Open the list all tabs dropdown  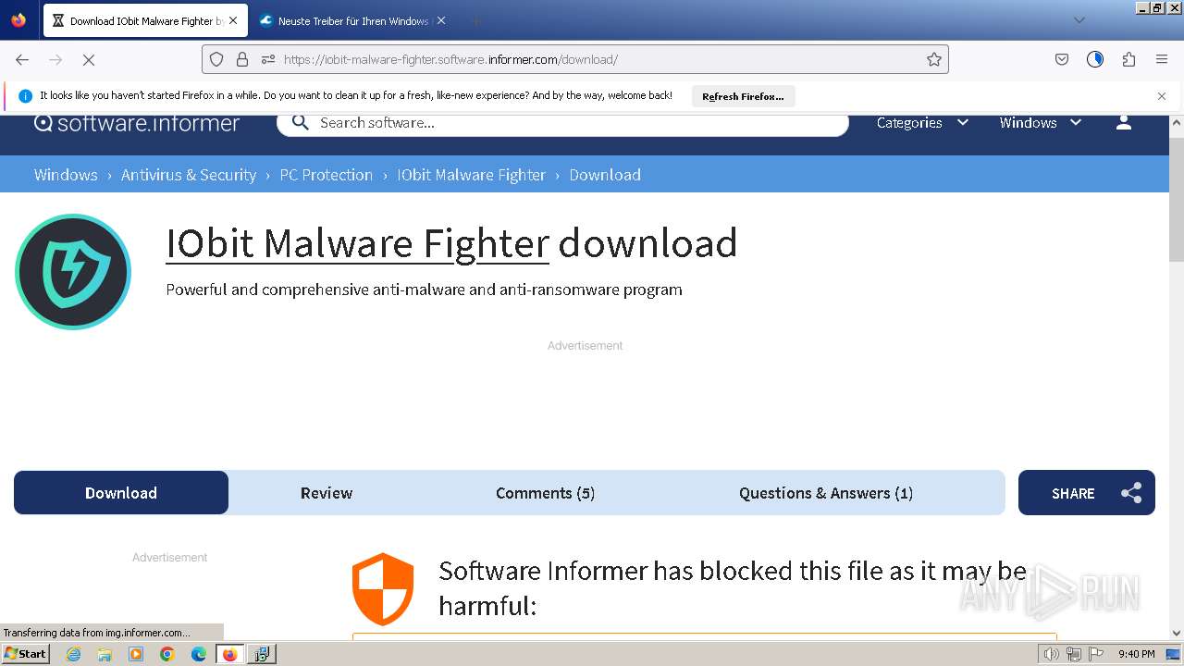pyautogui.click(x=1079, y=20)
